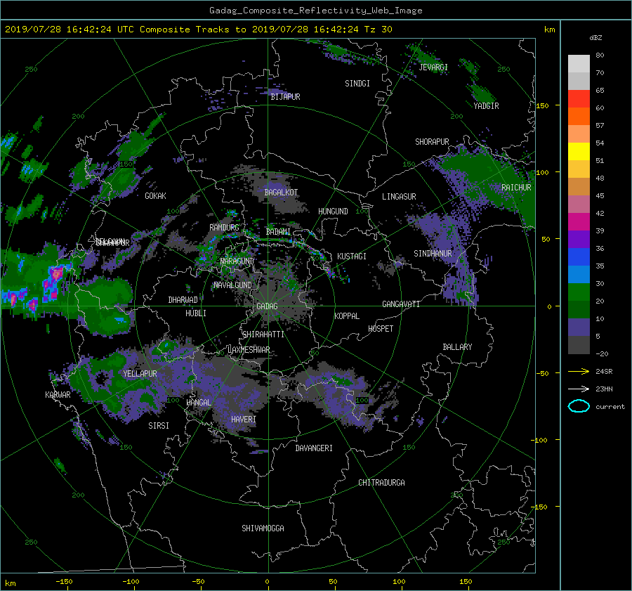632x591 pixels.
Task: Click the BALLARY label
Action: [457, 347]
